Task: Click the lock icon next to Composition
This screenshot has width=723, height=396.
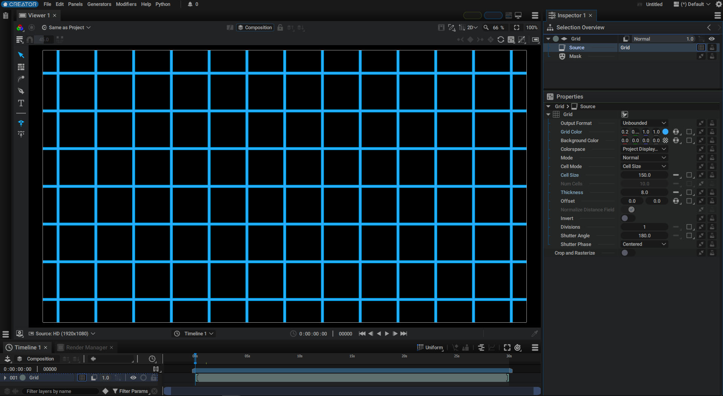Action: coord(280,27)
